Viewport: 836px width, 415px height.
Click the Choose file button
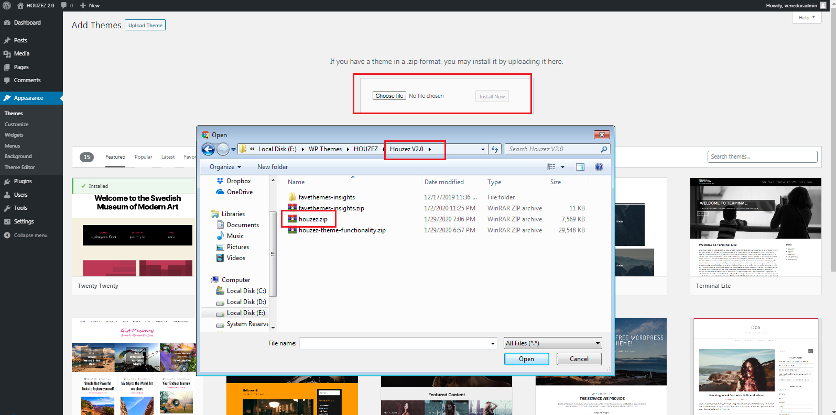click(389, 96)
